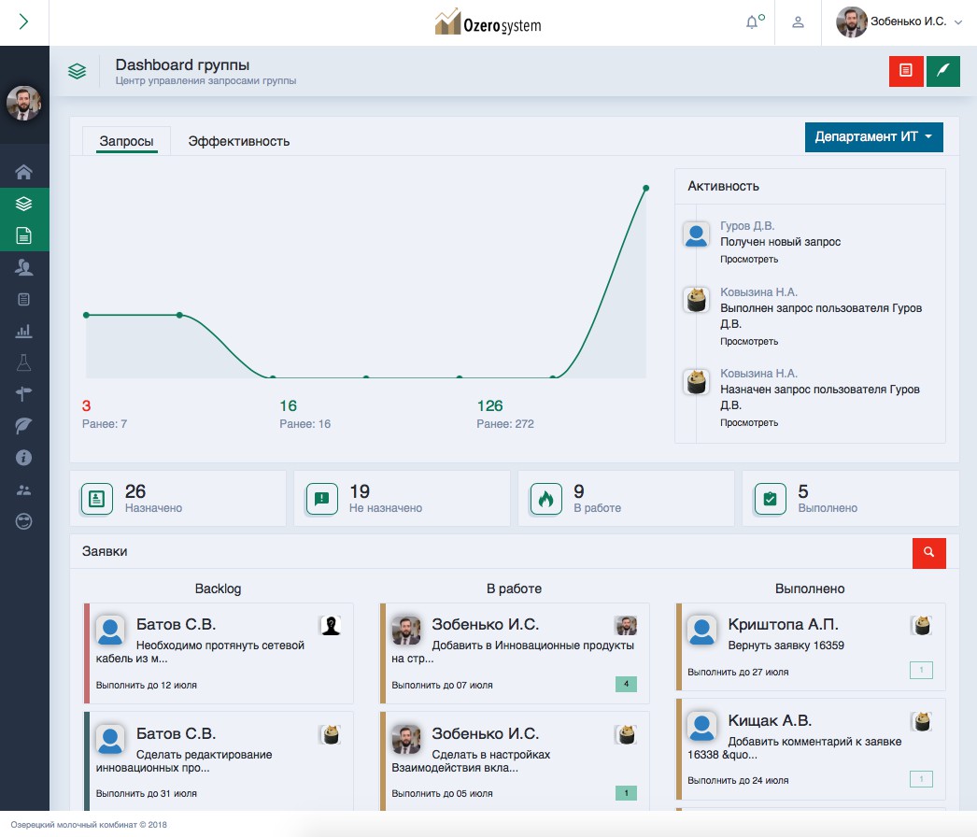This screenshot has width=977, height=837.
Task: Open the info circle icon in sidebar
Action: click(x=23, y=458)
